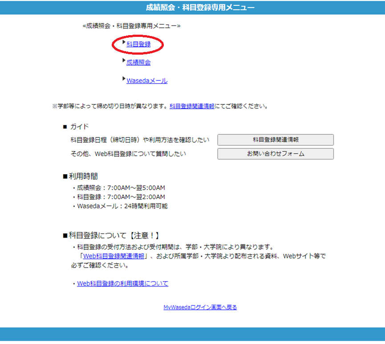Open the Web科目登録の利用環境について link
Viewport: 385px width, 344px height.
[122, 284]
